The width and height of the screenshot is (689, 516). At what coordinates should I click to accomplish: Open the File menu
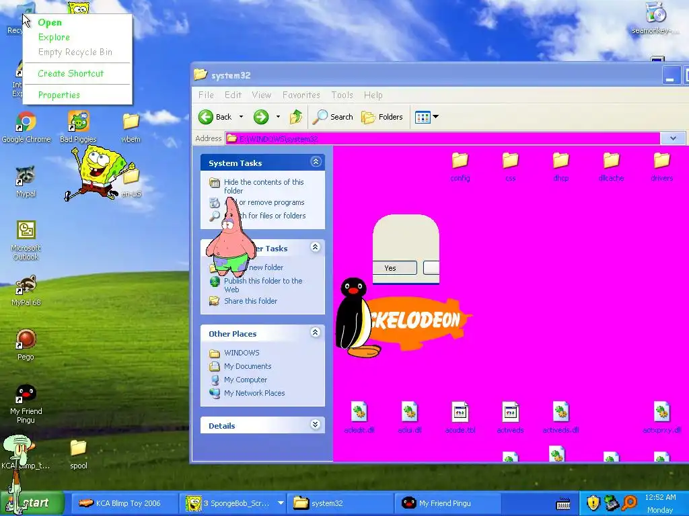(206, 95)
